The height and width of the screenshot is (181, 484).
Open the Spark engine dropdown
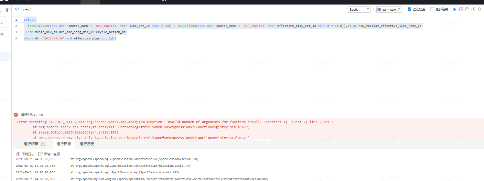[x=359, y=9]
